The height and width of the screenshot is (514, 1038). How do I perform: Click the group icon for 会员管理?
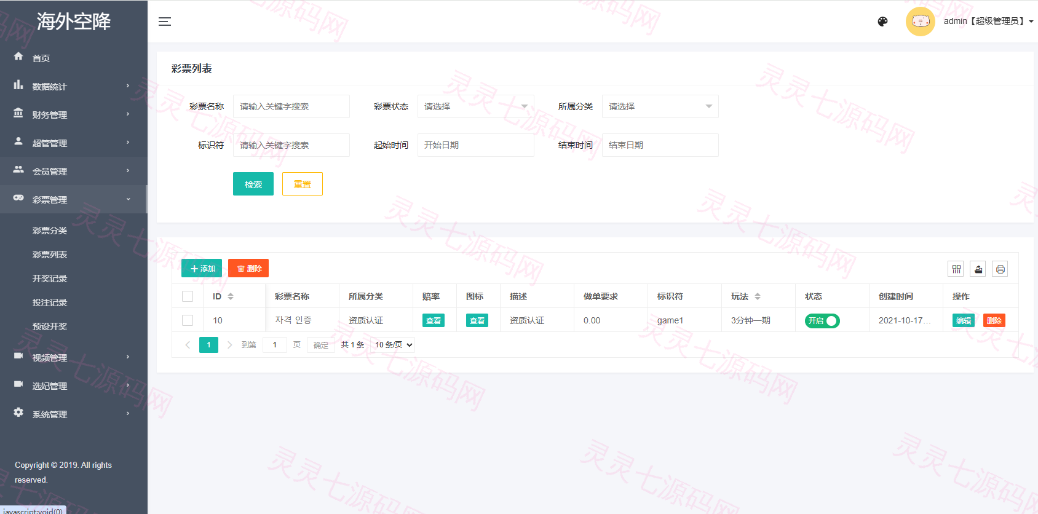18,169
